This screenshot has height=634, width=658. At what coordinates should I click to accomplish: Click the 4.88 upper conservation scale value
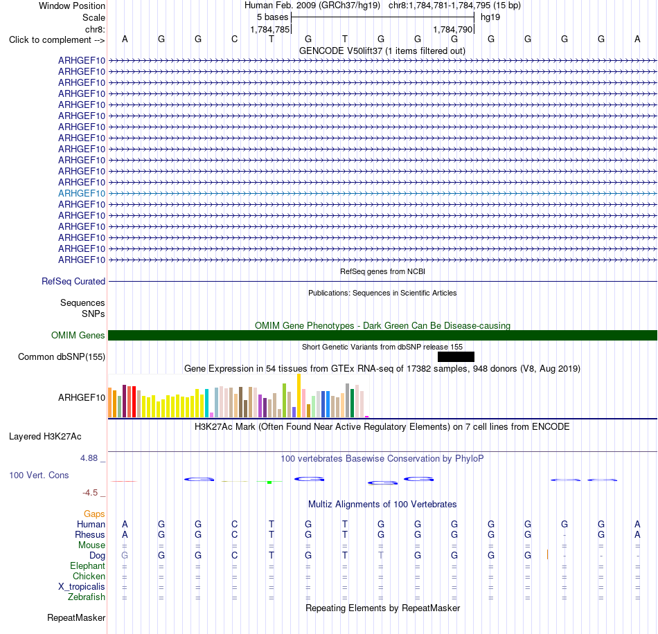click(89, 458)
